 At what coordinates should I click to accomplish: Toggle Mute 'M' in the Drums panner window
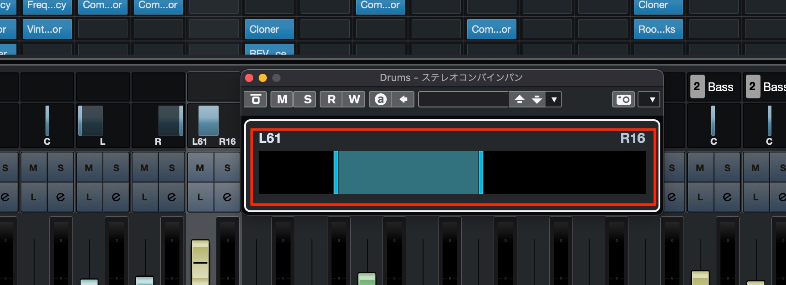pos(282,99)
